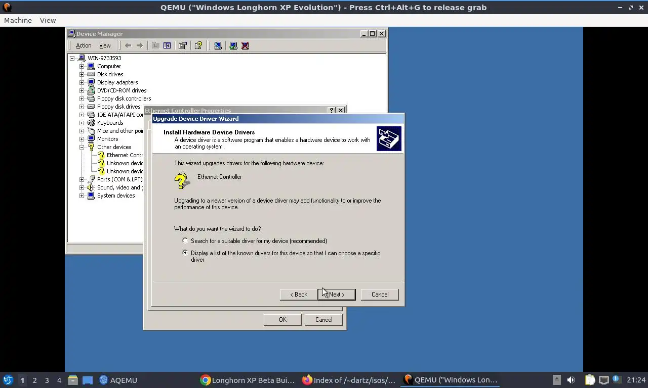
Task: Click the Keyboards device icon
Action: click(91, 123)
